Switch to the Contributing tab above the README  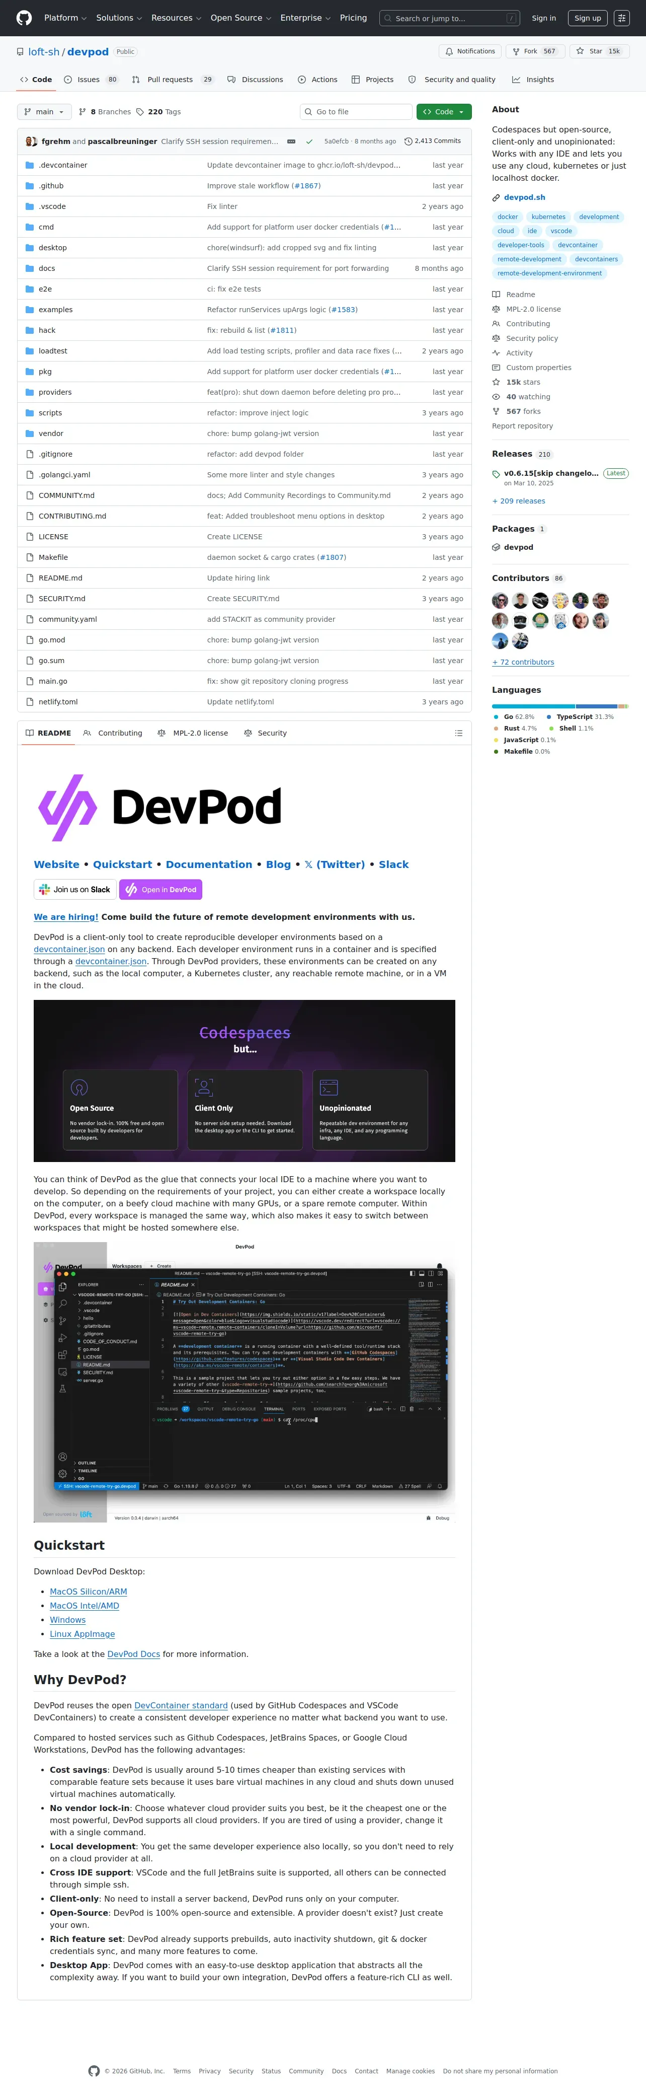113,733
